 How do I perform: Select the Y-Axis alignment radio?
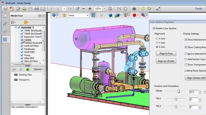(157, 43)
